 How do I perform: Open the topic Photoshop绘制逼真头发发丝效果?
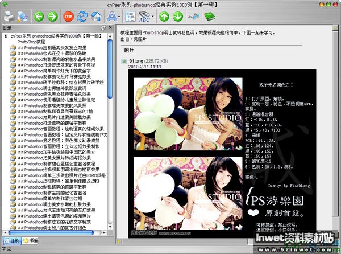pyautogui.click(x=52, y=47)
